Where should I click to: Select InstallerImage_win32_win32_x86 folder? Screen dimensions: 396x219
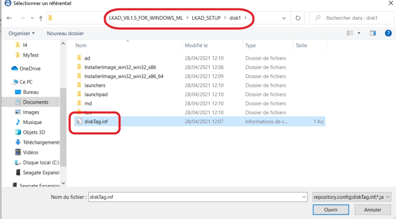[x=120, y=67]
